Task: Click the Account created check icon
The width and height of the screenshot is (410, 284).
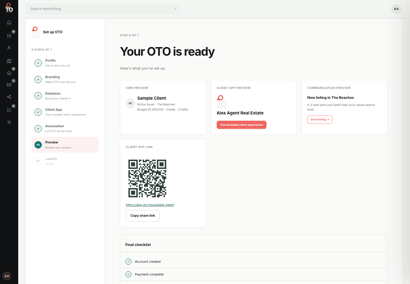Action: 128,262
